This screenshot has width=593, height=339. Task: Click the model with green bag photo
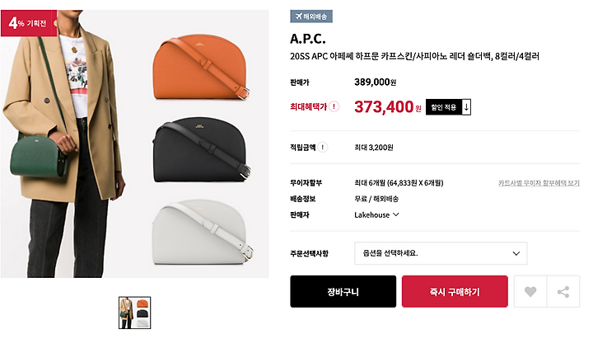[64, 144]
